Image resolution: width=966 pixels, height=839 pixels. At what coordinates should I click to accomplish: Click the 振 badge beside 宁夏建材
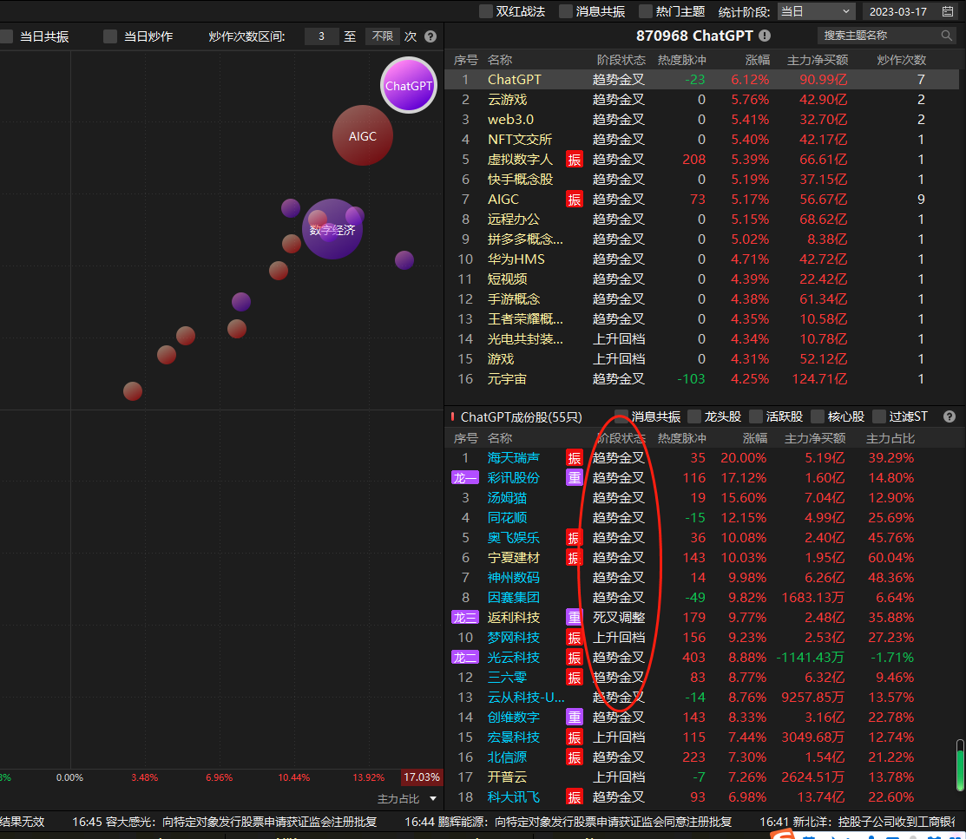[x=575, y=558]
